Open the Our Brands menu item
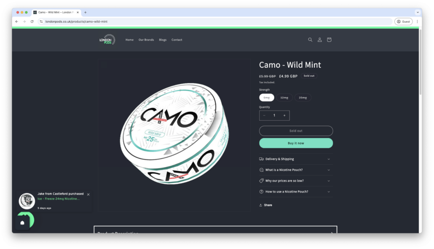 [146, 40]
